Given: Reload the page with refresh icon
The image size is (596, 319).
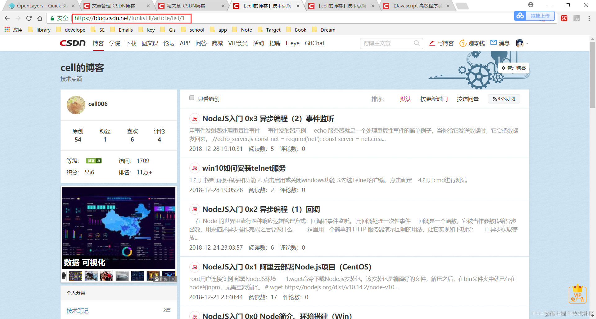Looking at the screenshot, I should coord(29,18).
